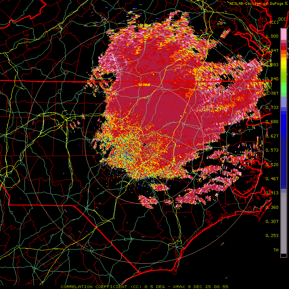Click the 50 NMI range ring label
289x289 pixels.
[x=144, y=85]
